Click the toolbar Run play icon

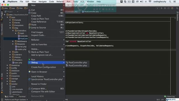pyautogui.click(x=162, y=8)
